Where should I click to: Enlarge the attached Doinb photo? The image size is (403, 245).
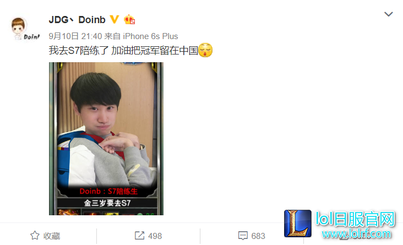[106, 139]
